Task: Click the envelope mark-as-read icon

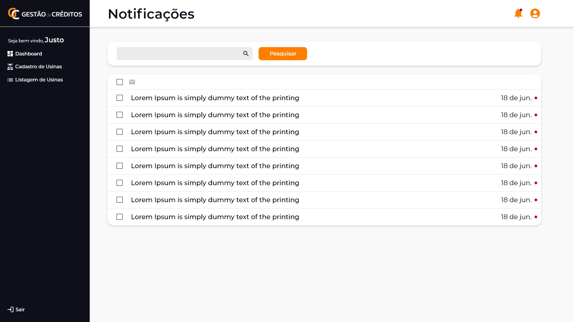Action: tap(132, 82)
